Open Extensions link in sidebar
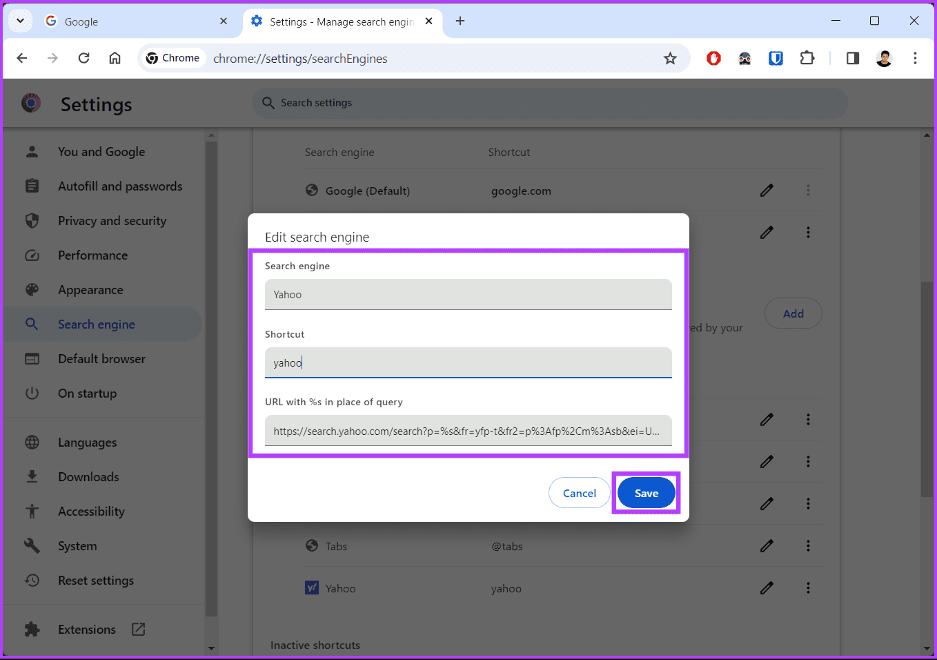Viewport: 937px width, 660px height. (87, 630)
